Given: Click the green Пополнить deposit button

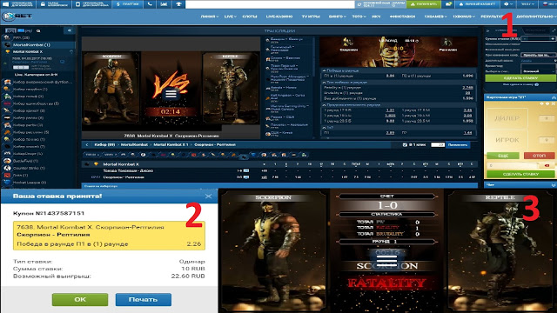Looking at the screenshot, I should tap(424, 4).
